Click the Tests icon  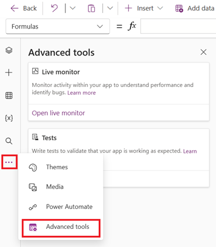(x=35, y=137)
